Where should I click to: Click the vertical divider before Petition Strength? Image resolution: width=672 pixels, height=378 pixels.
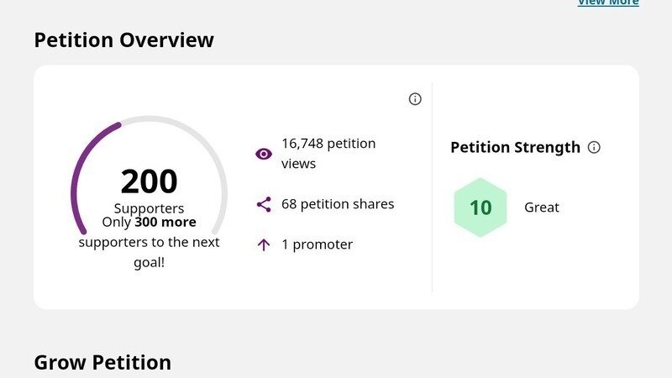tap(432, 187)
